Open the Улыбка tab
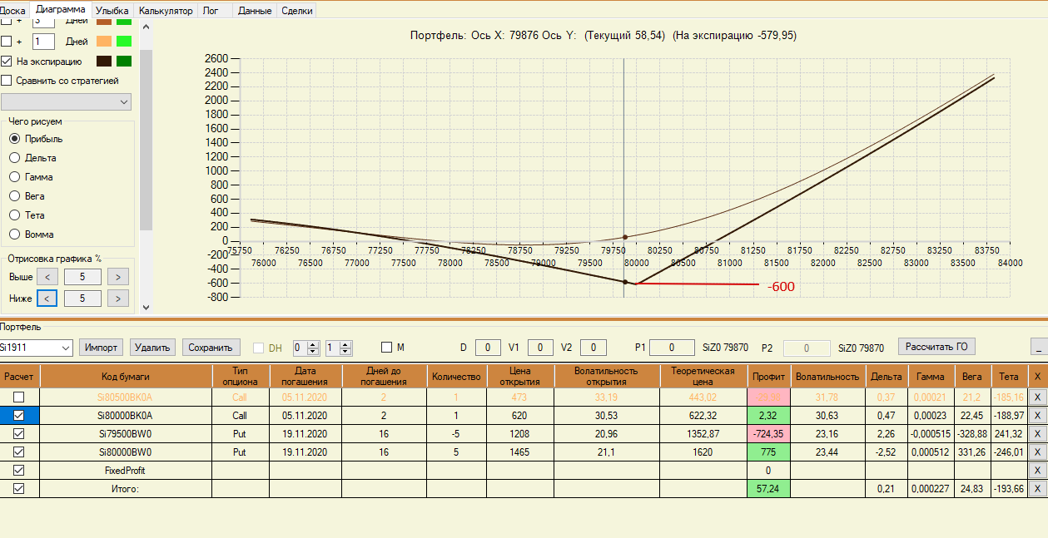The image size is (1048, 538). (112, 12)
